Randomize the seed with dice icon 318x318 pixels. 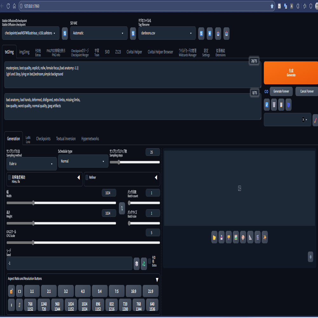point(136,263)
